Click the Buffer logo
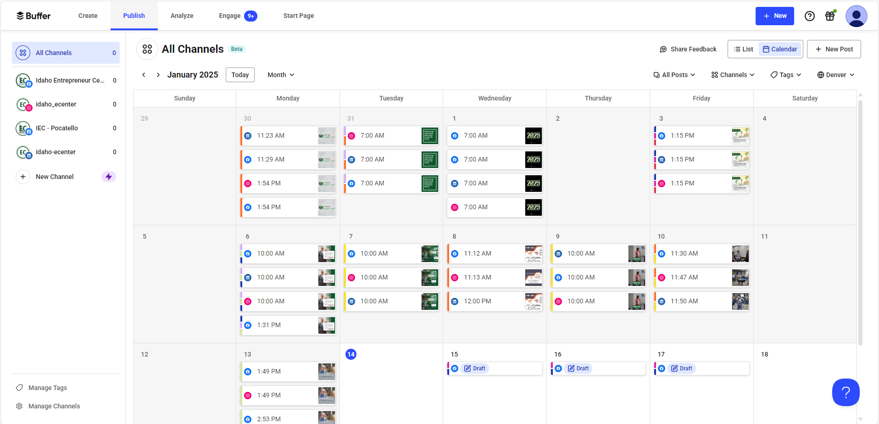Viewport: 879px width, 424px height. [33, 16]
